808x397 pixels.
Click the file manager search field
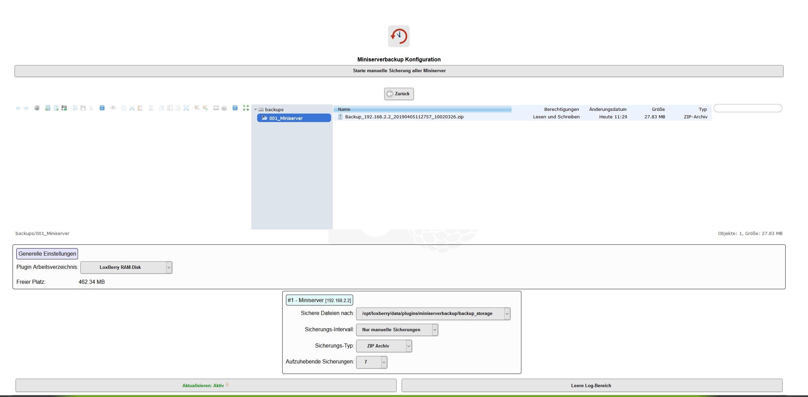(x=748, y=108)
